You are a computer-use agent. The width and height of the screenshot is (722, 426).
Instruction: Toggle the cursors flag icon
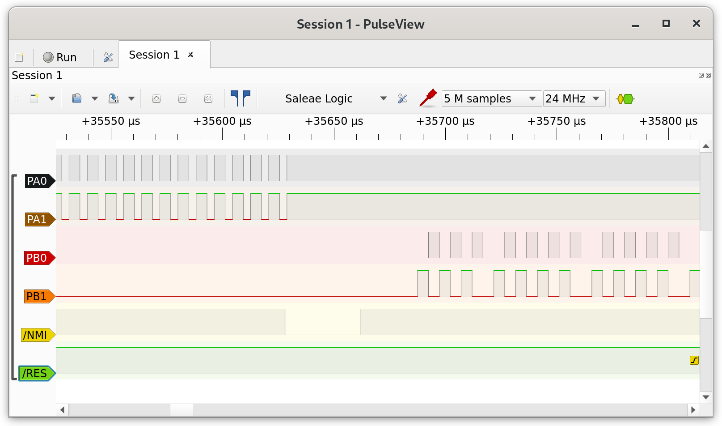[241, 98]
